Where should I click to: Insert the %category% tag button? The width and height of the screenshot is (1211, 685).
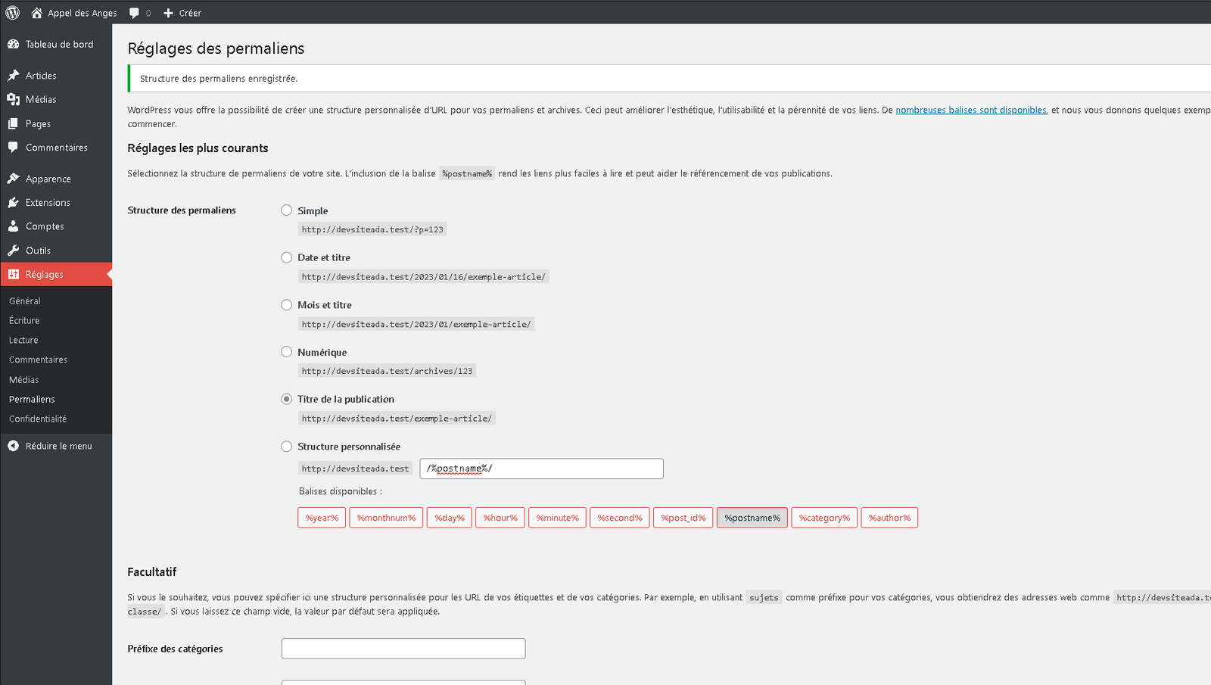pyautogui.click(x=824, y=518)
